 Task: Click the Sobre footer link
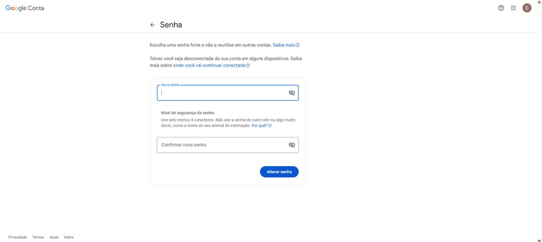coord(69,237)
